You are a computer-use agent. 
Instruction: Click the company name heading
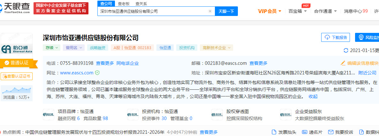pyautogui.click(x=91, y=38)
